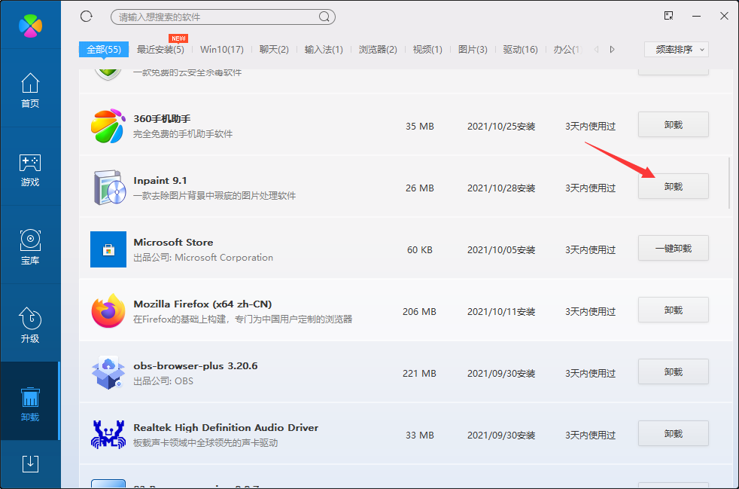Click the vertical scrollbar of the software list
739x489 pixels.
pos(729,183)
